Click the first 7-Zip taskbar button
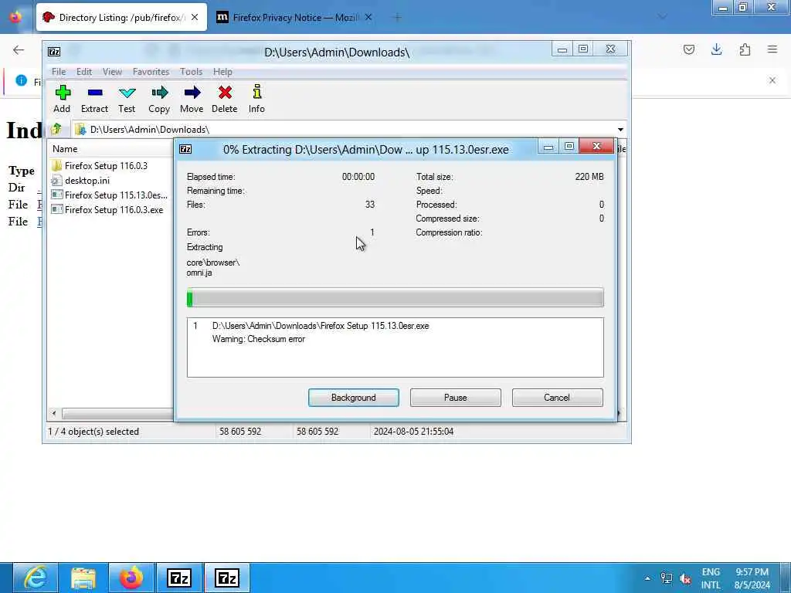This screenshot has width=791, height=593. coord(179,578)
